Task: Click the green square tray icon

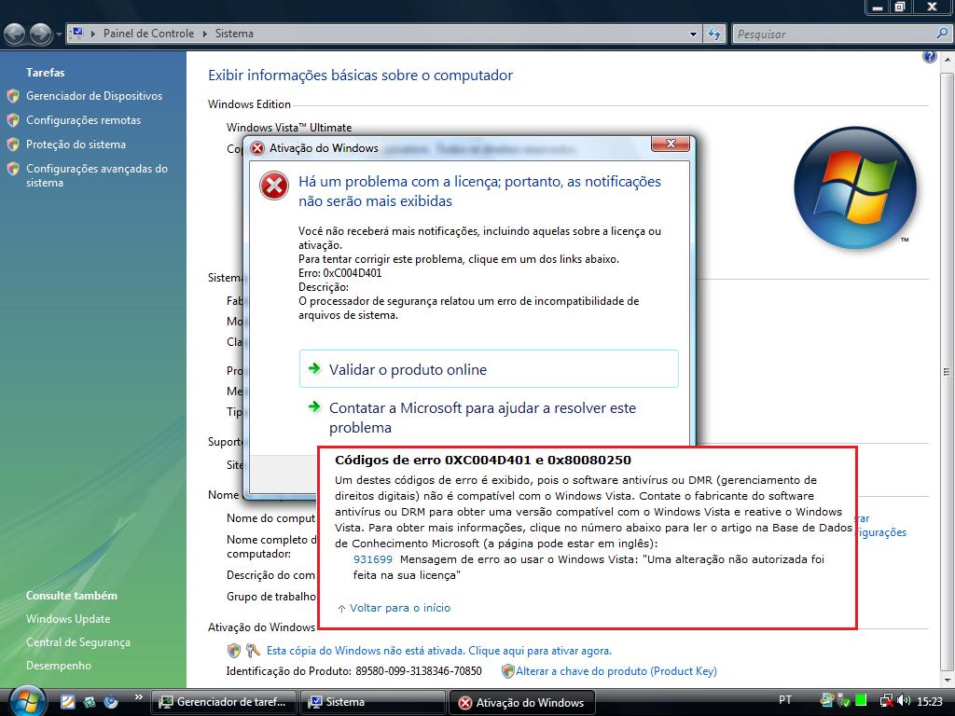Action: pos(861,701)
